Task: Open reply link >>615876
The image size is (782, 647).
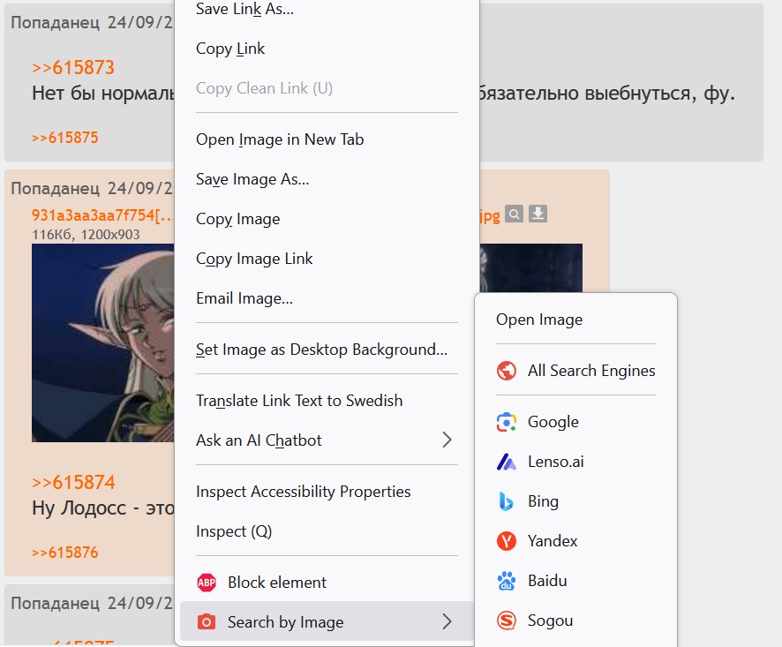Action: tap(64, 553)
